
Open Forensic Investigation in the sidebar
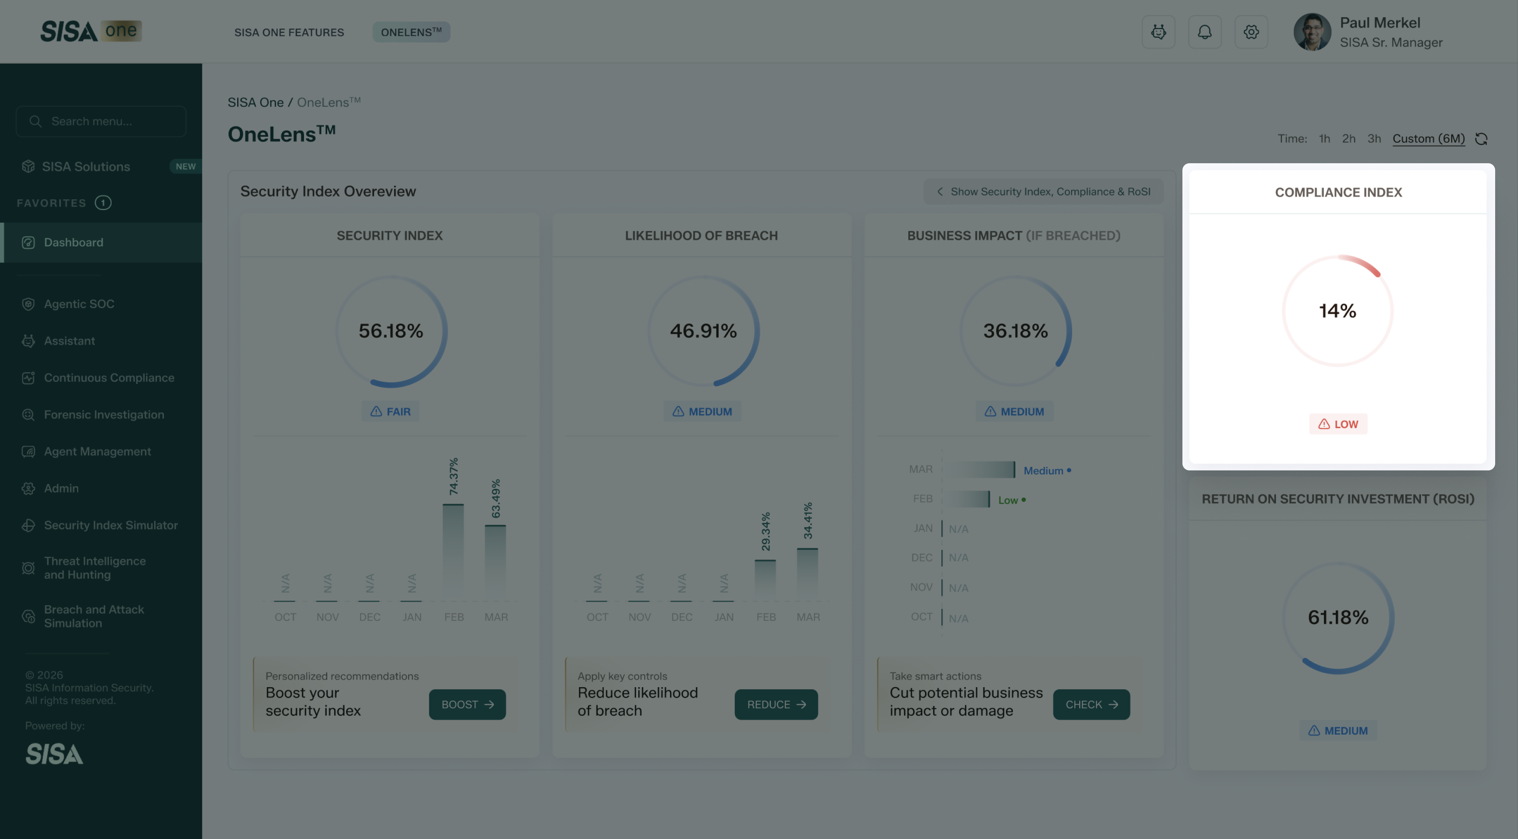[104, 415]
